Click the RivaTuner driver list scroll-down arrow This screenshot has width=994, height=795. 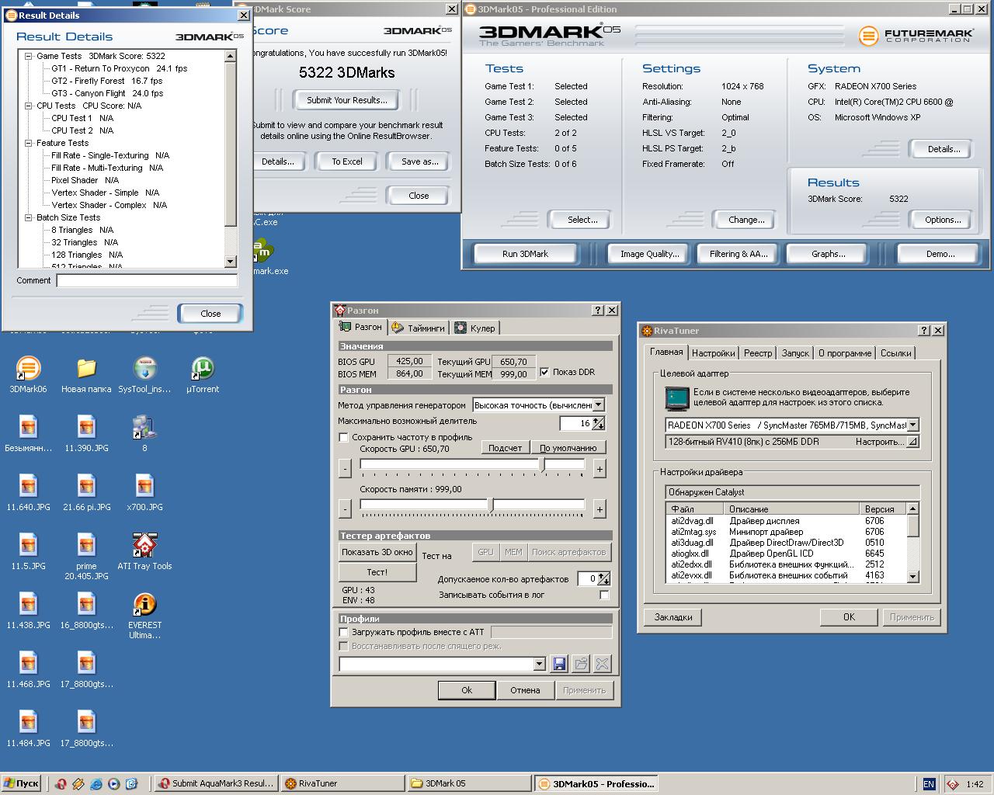(x=913, y=576)
